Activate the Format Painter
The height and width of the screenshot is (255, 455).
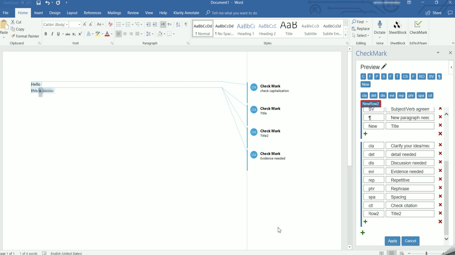[25, 36]
